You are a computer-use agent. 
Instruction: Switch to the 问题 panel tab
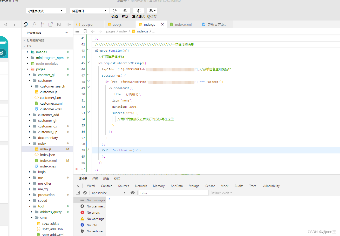95,179
